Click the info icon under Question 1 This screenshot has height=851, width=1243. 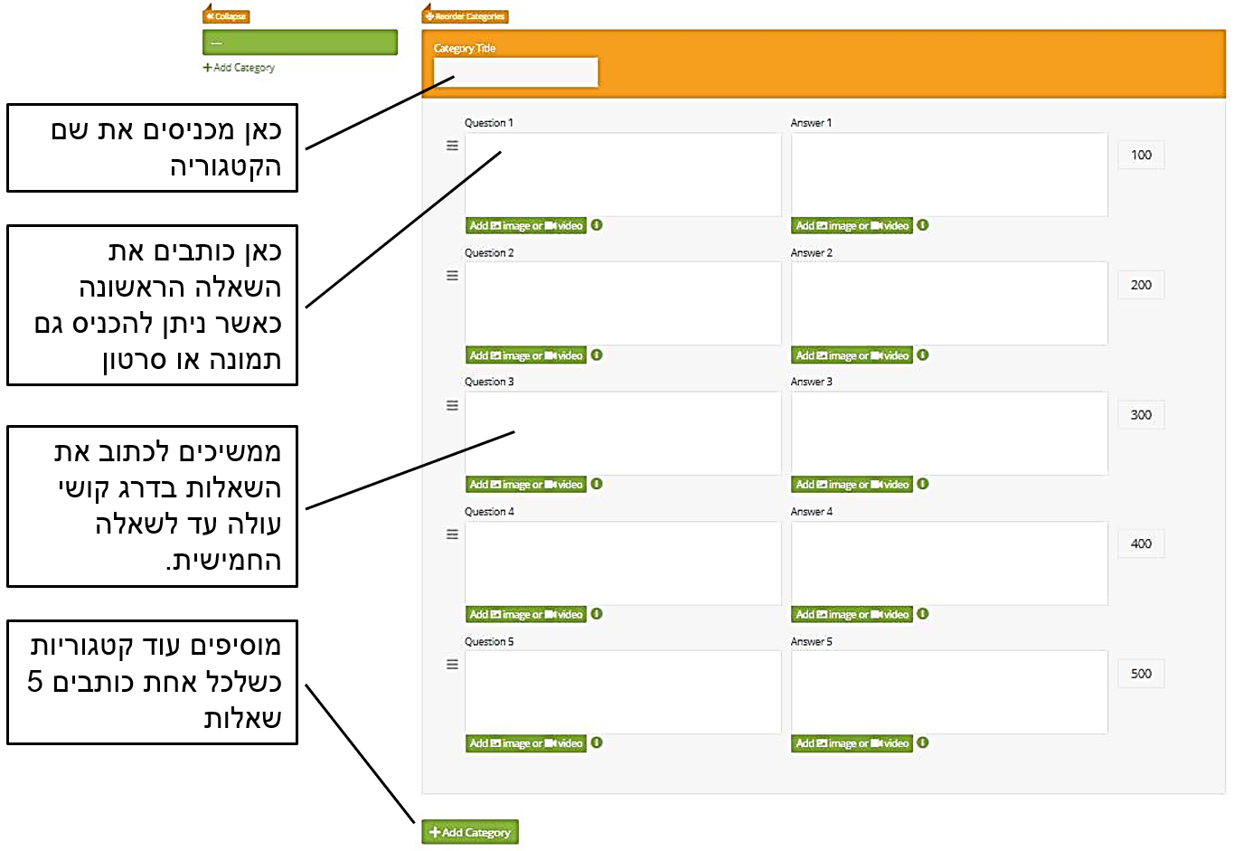(x=597, y=225)
